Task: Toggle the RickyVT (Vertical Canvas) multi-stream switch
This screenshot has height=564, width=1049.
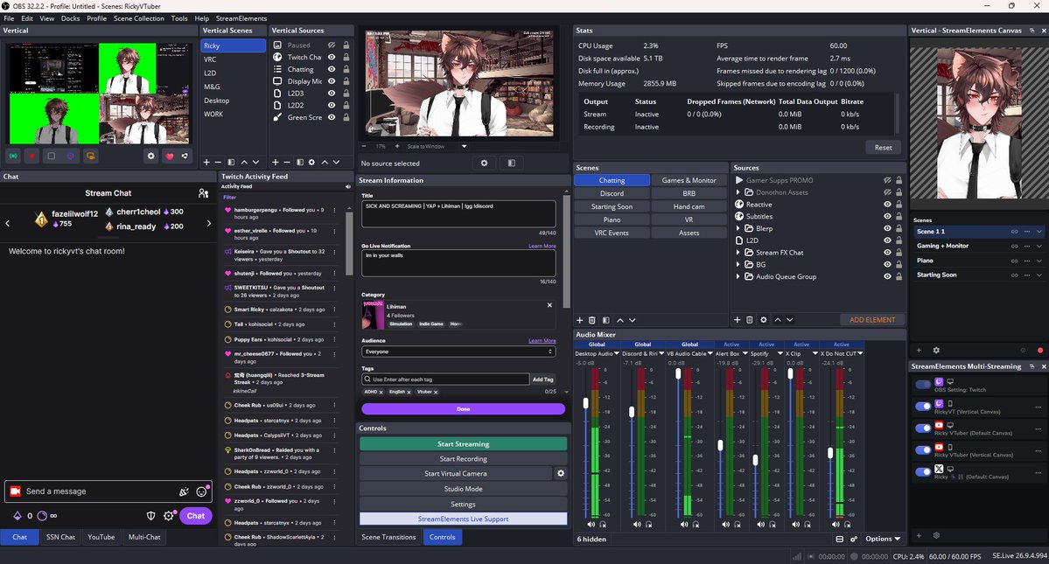Action: (923, 407)
